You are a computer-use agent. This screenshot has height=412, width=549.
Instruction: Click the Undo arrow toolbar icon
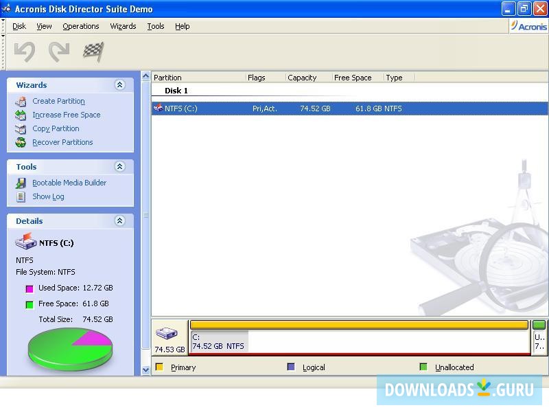click(x=25, y=49)
